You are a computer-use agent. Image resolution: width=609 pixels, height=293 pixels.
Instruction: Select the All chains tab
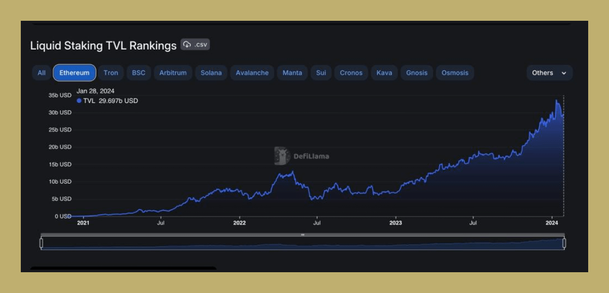(x=42, y=73)
